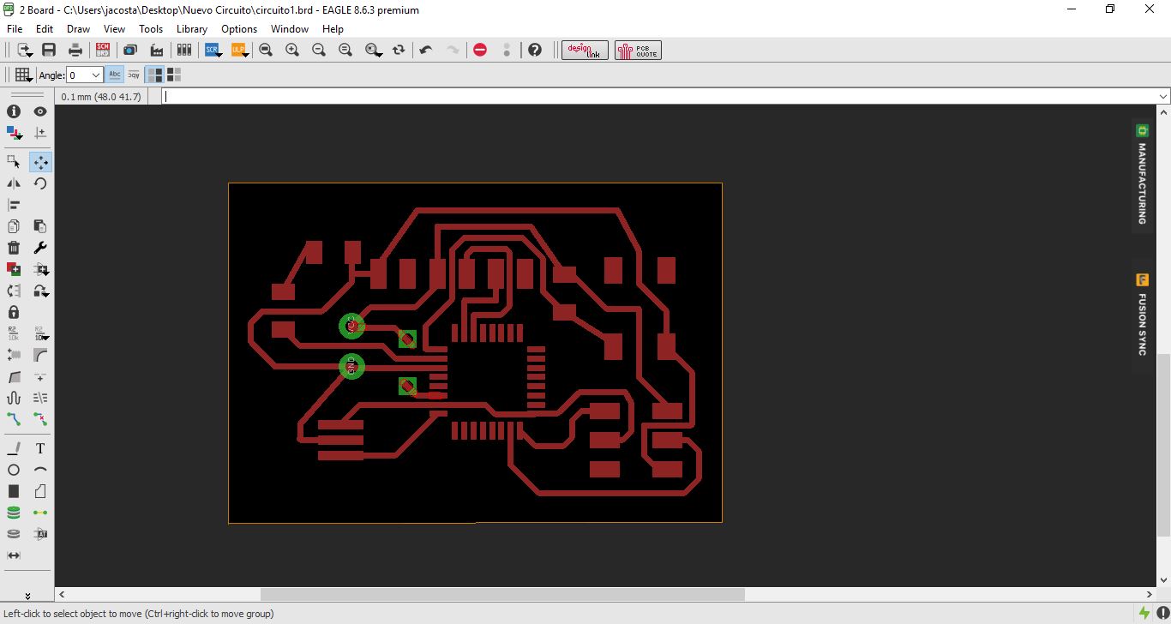Click the horizontal scrollbar thumb

[x=502, y=594]
